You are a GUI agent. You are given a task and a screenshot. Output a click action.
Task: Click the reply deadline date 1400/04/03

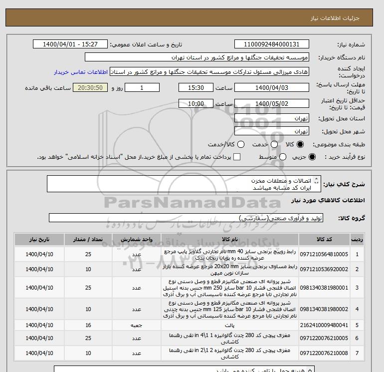click(272, 87)
